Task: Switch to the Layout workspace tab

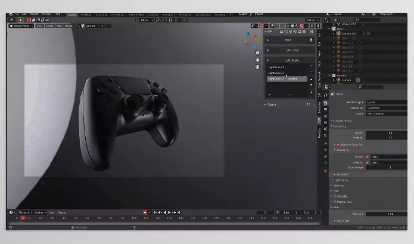Action: tap(72, 15)
